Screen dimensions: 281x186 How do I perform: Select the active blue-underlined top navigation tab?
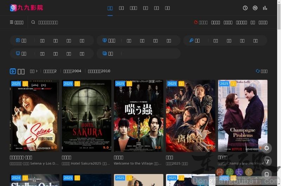[110, 8]
